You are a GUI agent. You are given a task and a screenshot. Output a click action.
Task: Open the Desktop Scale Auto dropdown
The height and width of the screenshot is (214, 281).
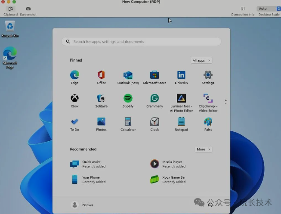tap(269, 9)
